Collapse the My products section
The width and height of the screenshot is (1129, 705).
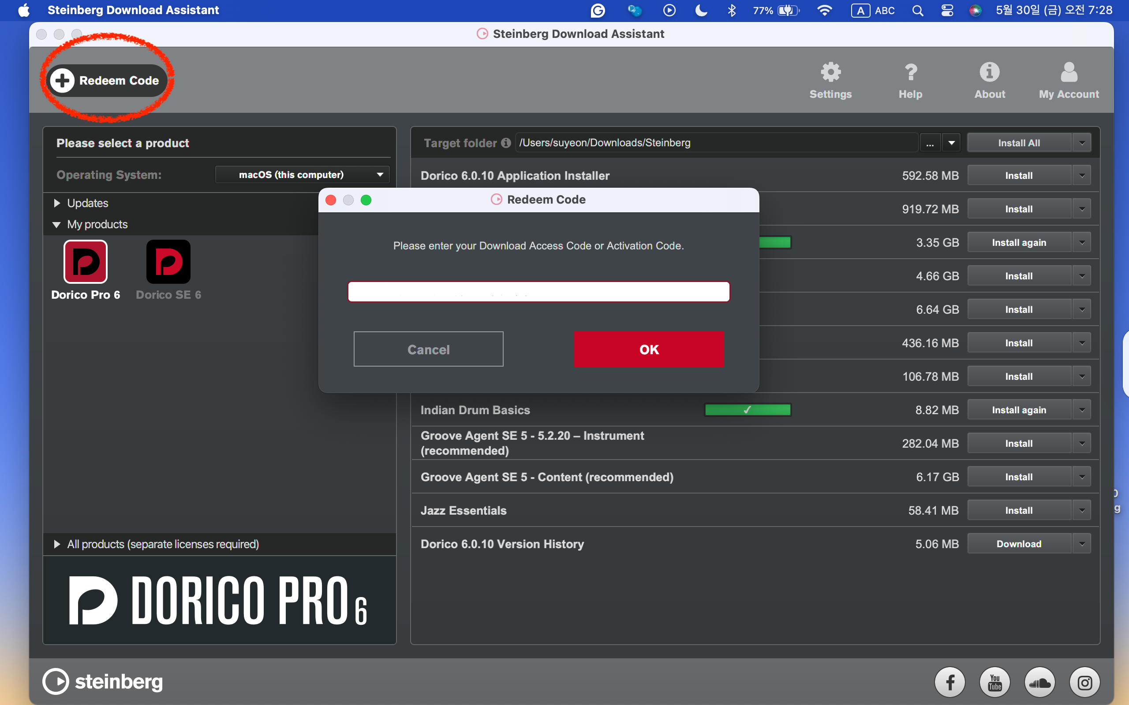pos(57,225)
